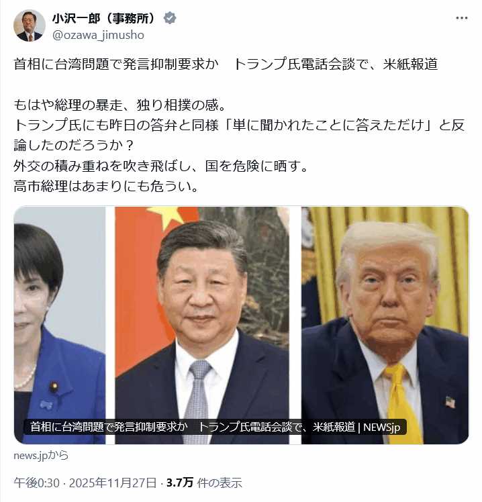Click the 午後0:30 post time
The image size is (482, 502).
(x=36, y=483)
